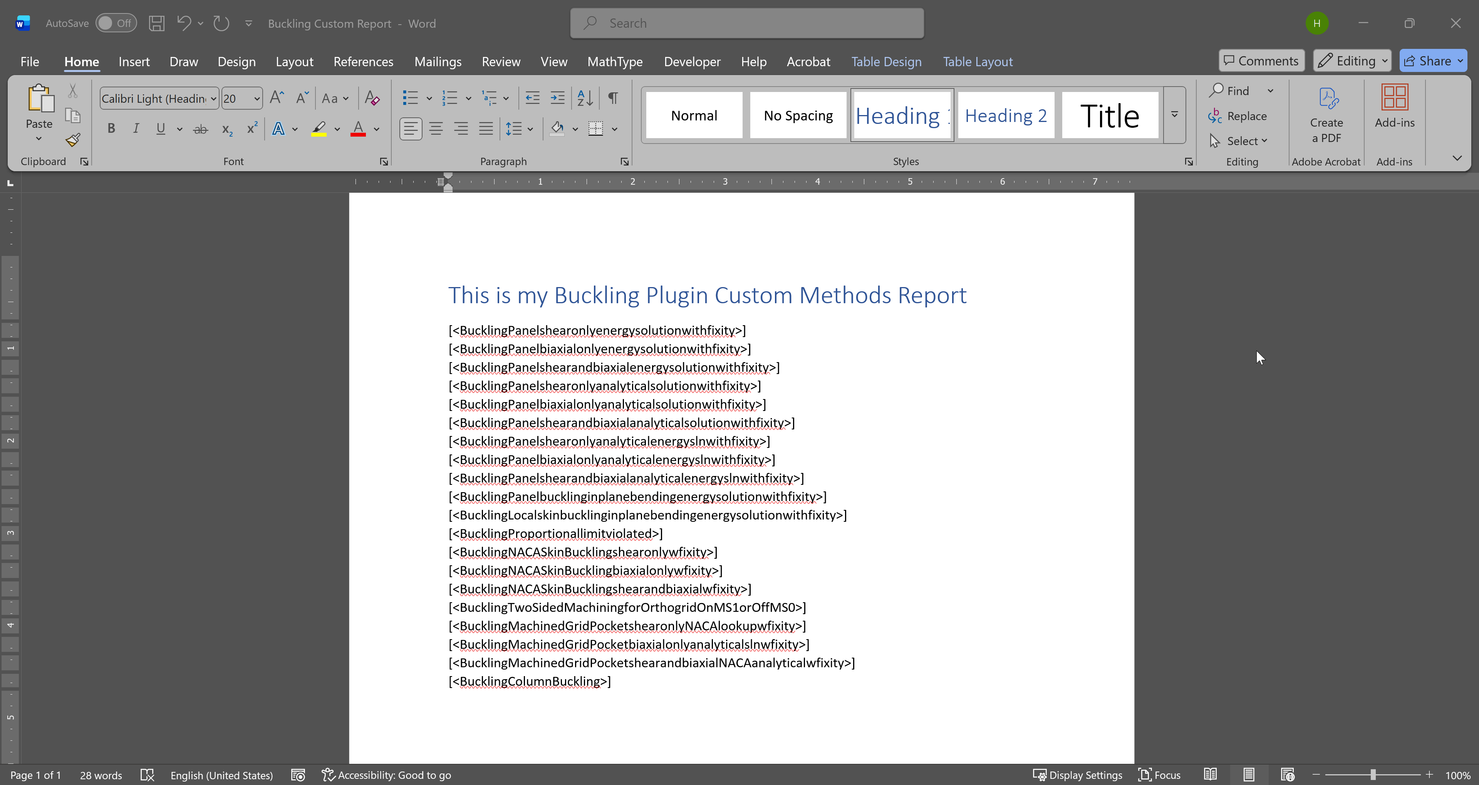Image resolution: width=1479 pixels, height=785 pixels.
Task: Click the Sort A-Z icon
Action: tap(585, 98)
